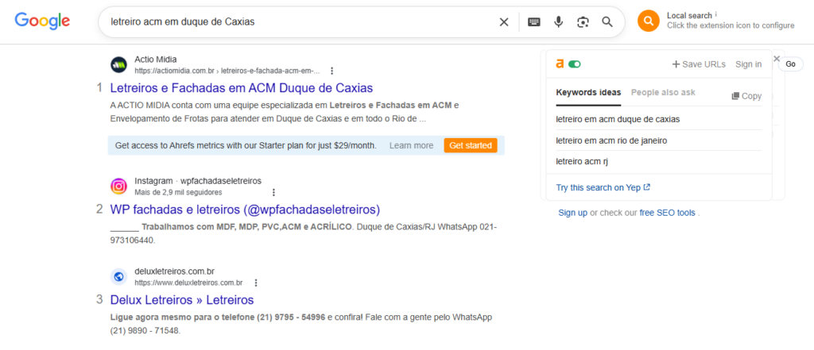Click the actiomidia.com.br URL breadcrumb

pos(227,71)
